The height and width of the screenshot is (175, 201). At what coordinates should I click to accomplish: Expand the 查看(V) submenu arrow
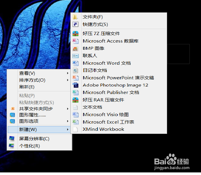tap(68, 73)
